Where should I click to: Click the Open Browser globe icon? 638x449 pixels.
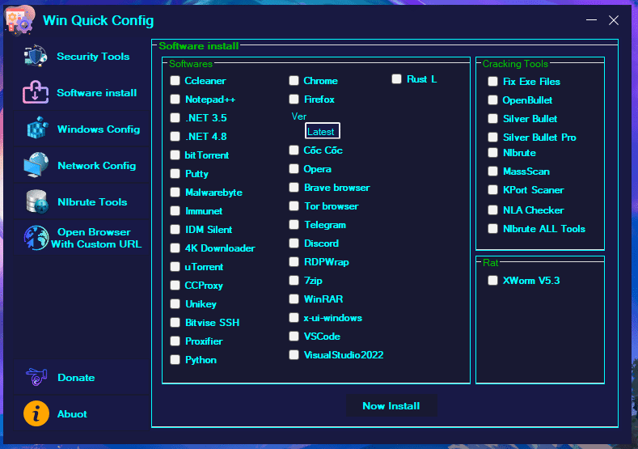[x=36, y=238]
